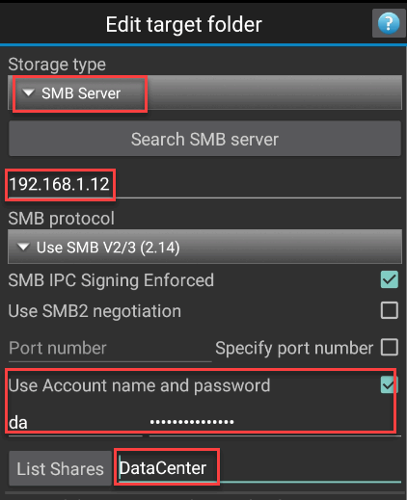Click the Edit target folder title
The width and height of the screenshot is (407, 500).
click(184, 25)
